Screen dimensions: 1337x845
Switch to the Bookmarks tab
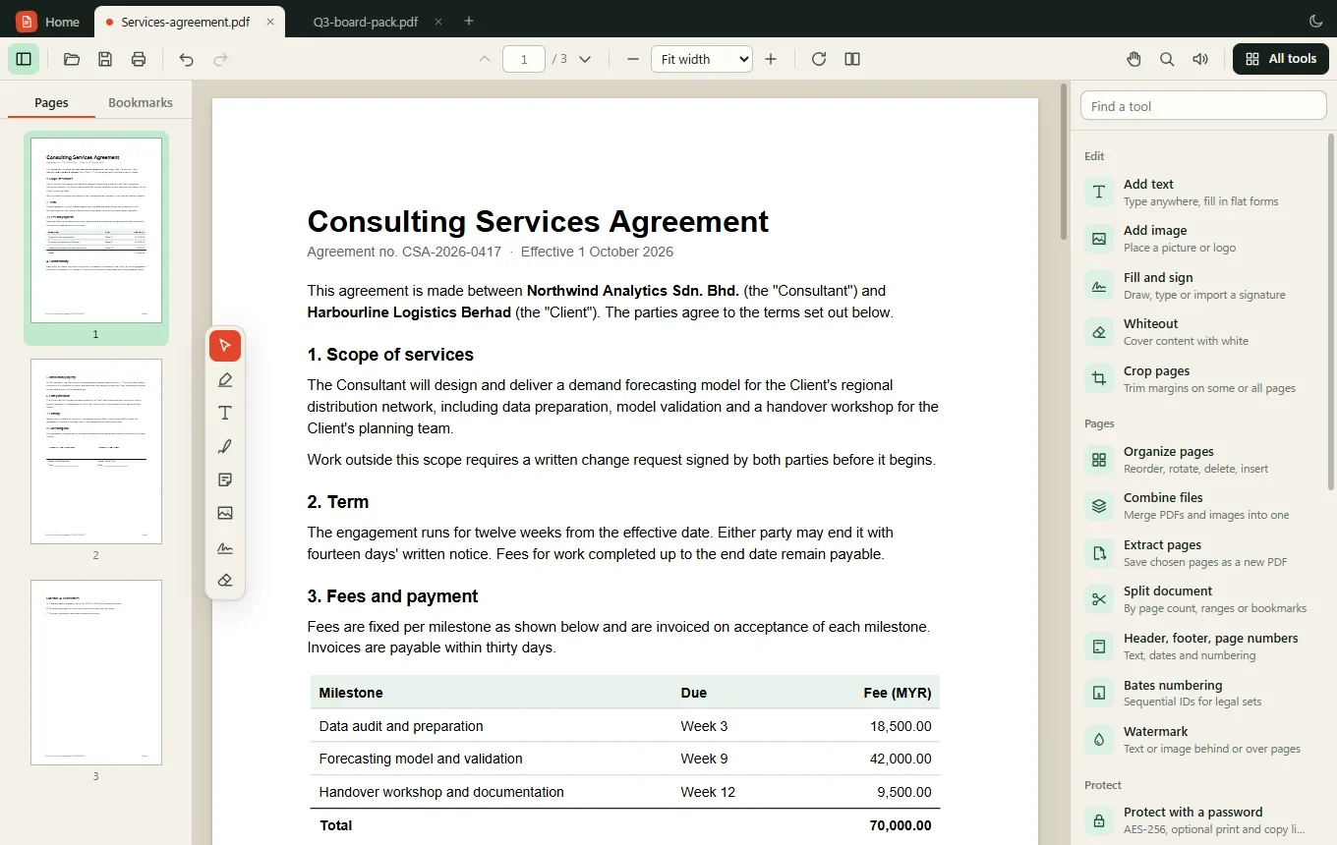click(141, 102)
